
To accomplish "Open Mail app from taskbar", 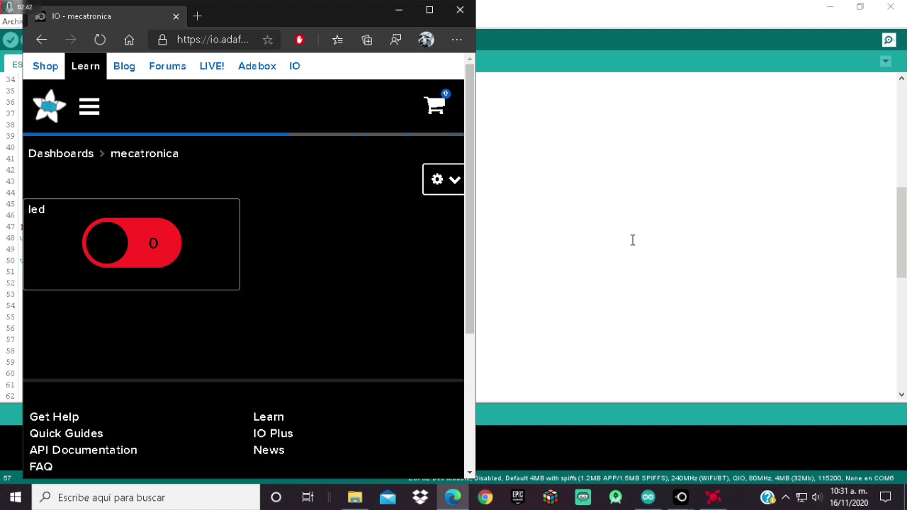I will coord(388,497).
